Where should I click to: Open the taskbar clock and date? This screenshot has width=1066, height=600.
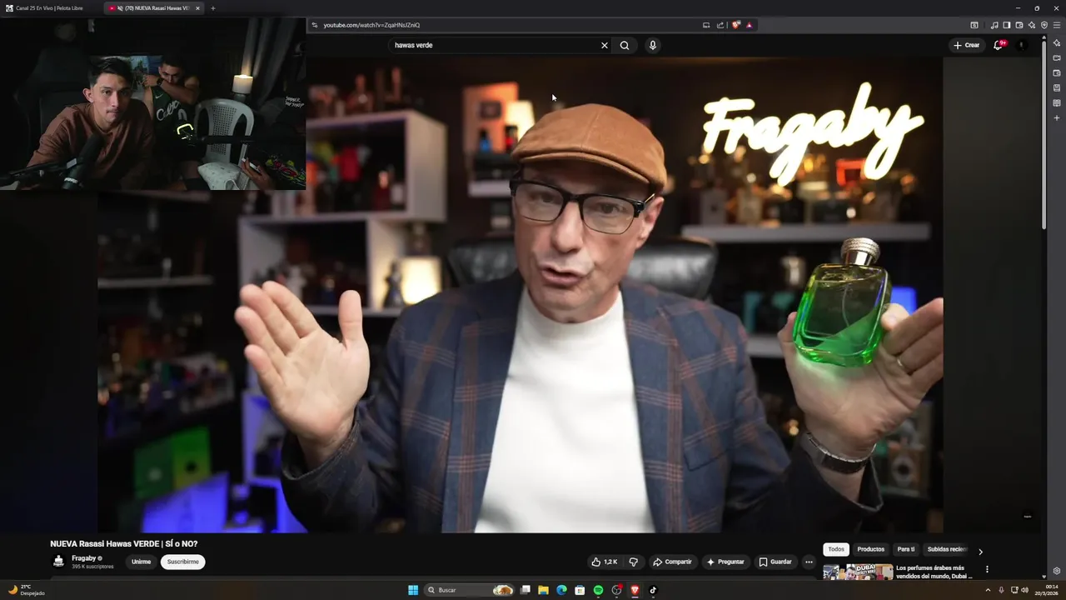pos(1046,590)
